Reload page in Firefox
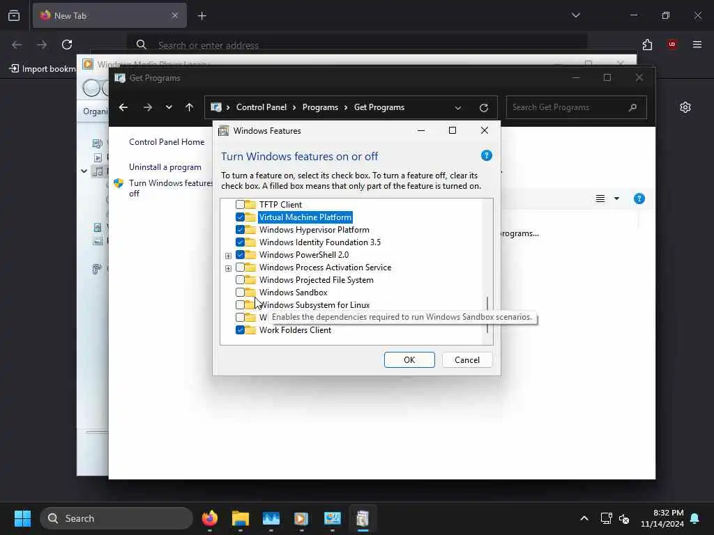This screenshot has width=714, height=535. tap(67, 45)
